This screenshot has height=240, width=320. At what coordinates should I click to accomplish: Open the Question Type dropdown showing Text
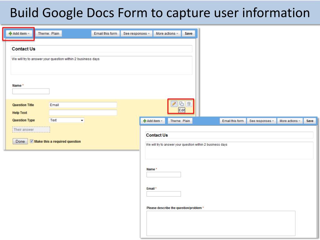(x=67, y=120)
